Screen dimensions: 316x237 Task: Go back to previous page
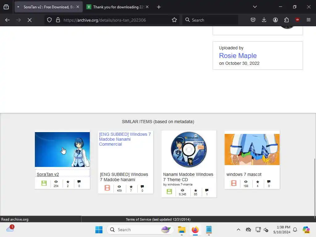point(7,20)
